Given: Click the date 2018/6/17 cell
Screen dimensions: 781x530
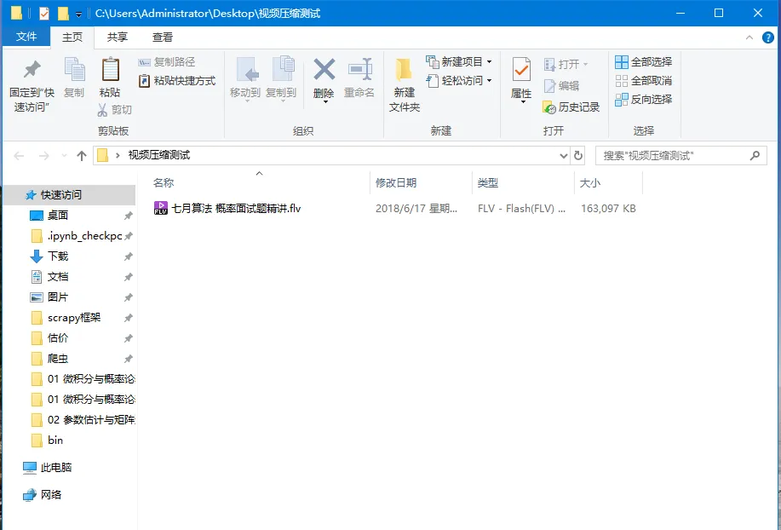Looking at the screenshot, I should tap(416, 208).
